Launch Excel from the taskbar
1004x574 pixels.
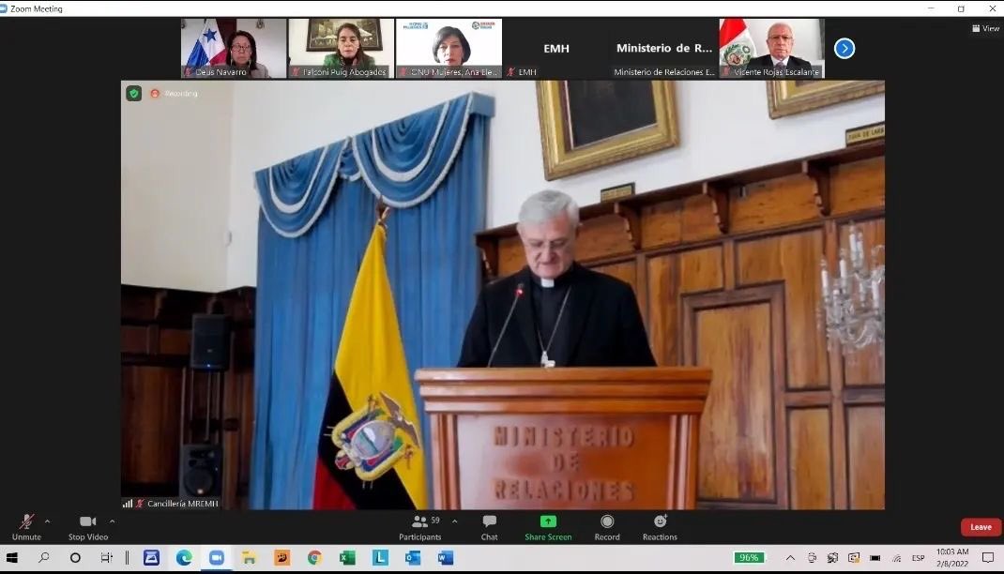[x=345, y=558]
